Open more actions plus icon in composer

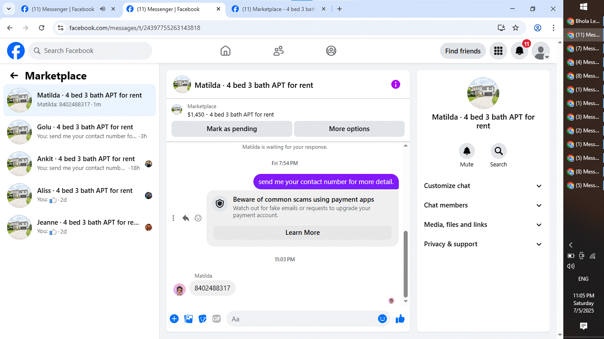point(174,319)
